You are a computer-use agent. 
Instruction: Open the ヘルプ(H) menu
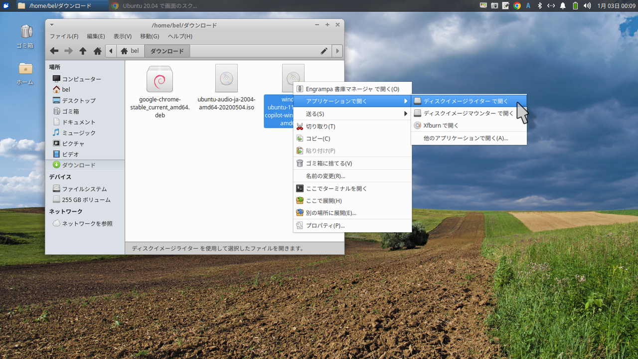point(180,36)
